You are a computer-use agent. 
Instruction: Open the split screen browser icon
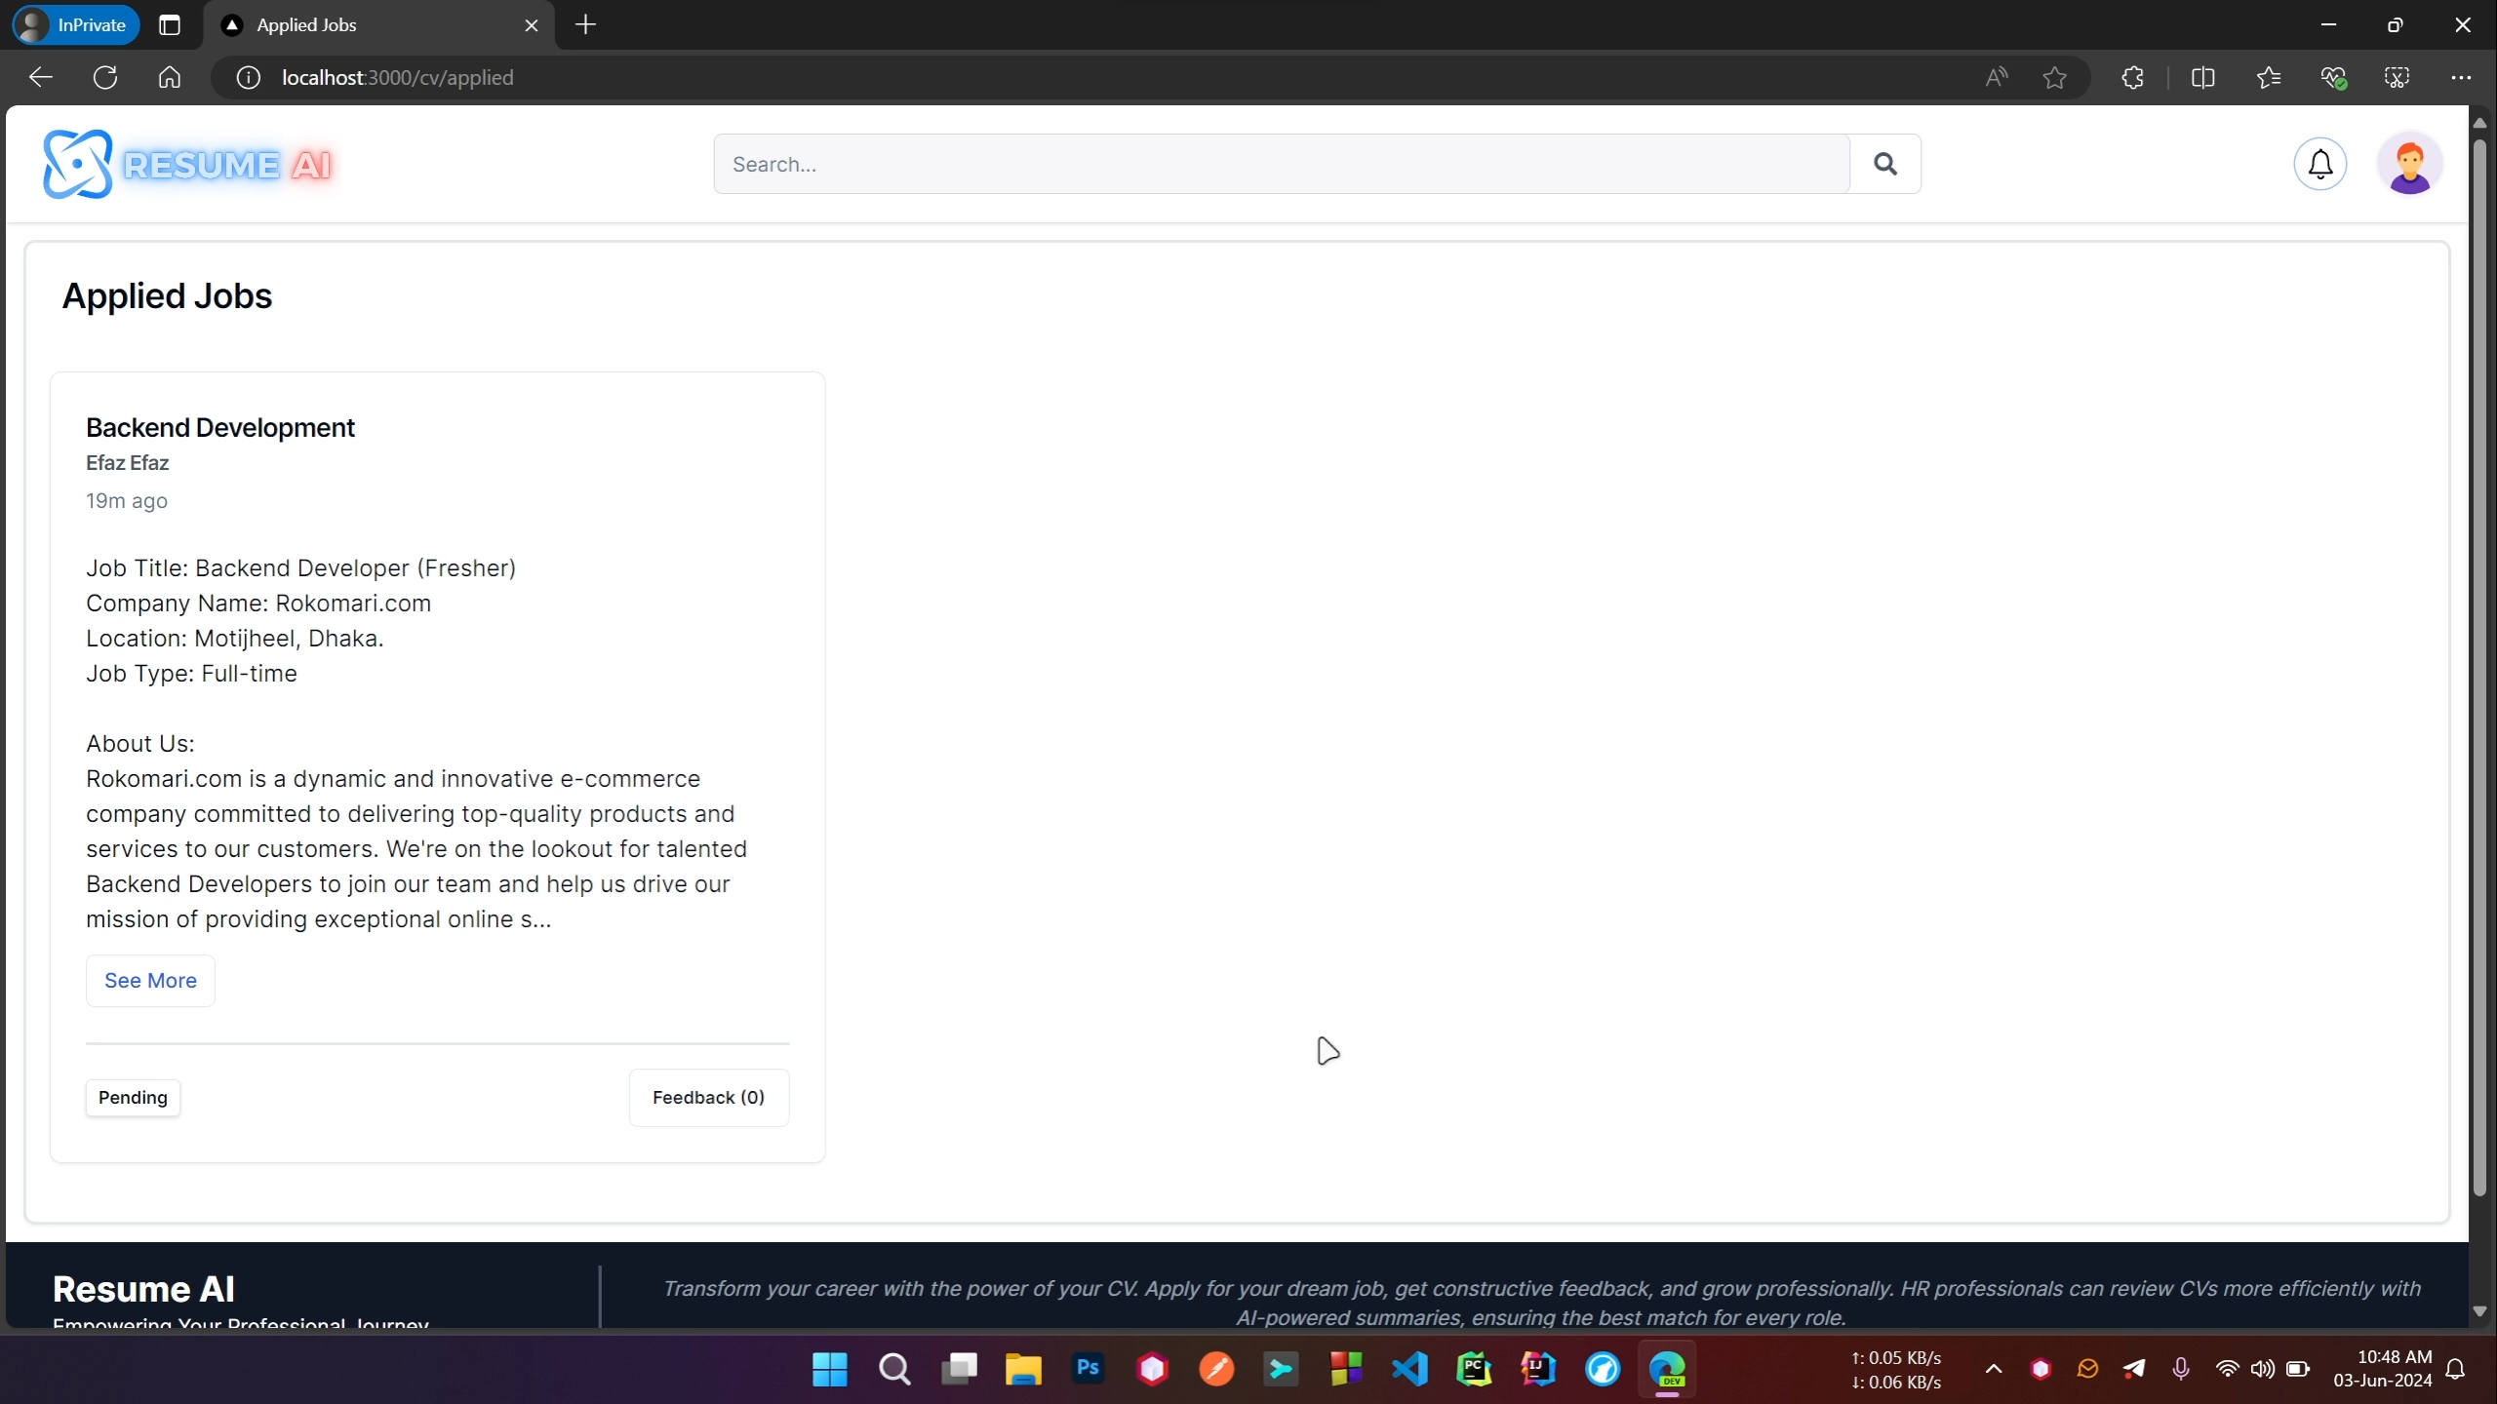[2202, 78]
